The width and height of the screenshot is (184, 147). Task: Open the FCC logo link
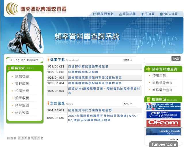163,115
